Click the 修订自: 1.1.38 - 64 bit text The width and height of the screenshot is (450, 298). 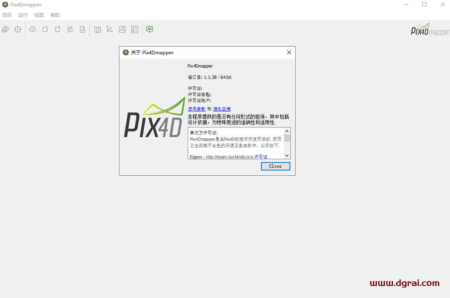(210, 77)
